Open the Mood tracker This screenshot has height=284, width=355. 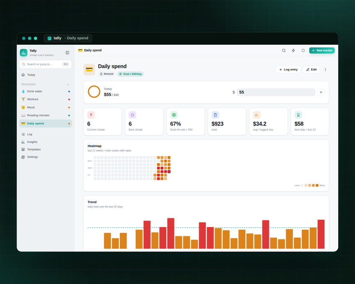46,107
